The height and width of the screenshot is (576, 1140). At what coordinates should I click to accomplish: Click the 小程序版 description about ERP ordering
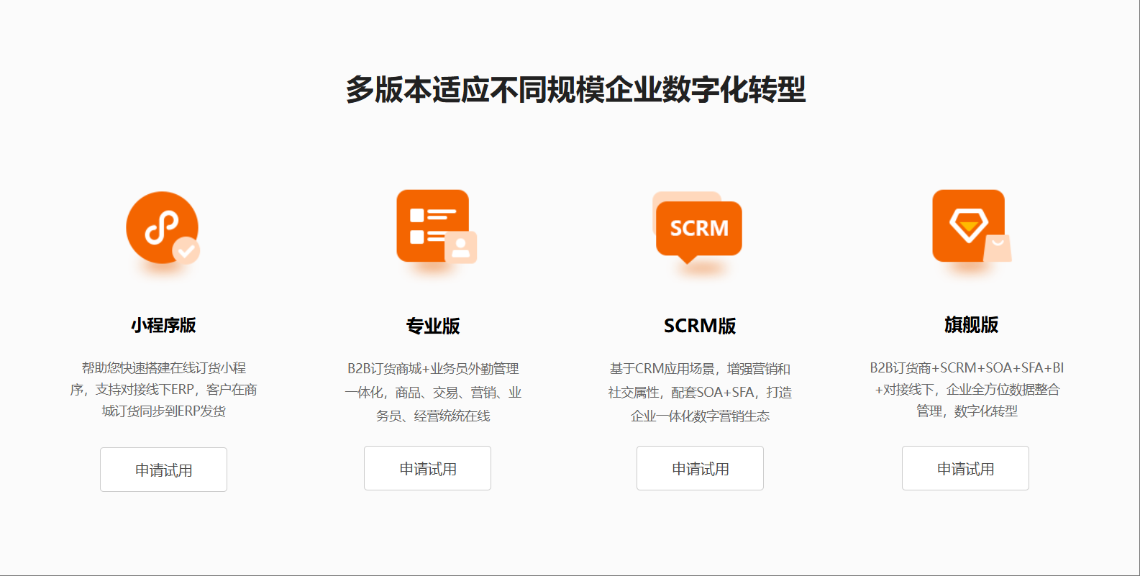163,390
